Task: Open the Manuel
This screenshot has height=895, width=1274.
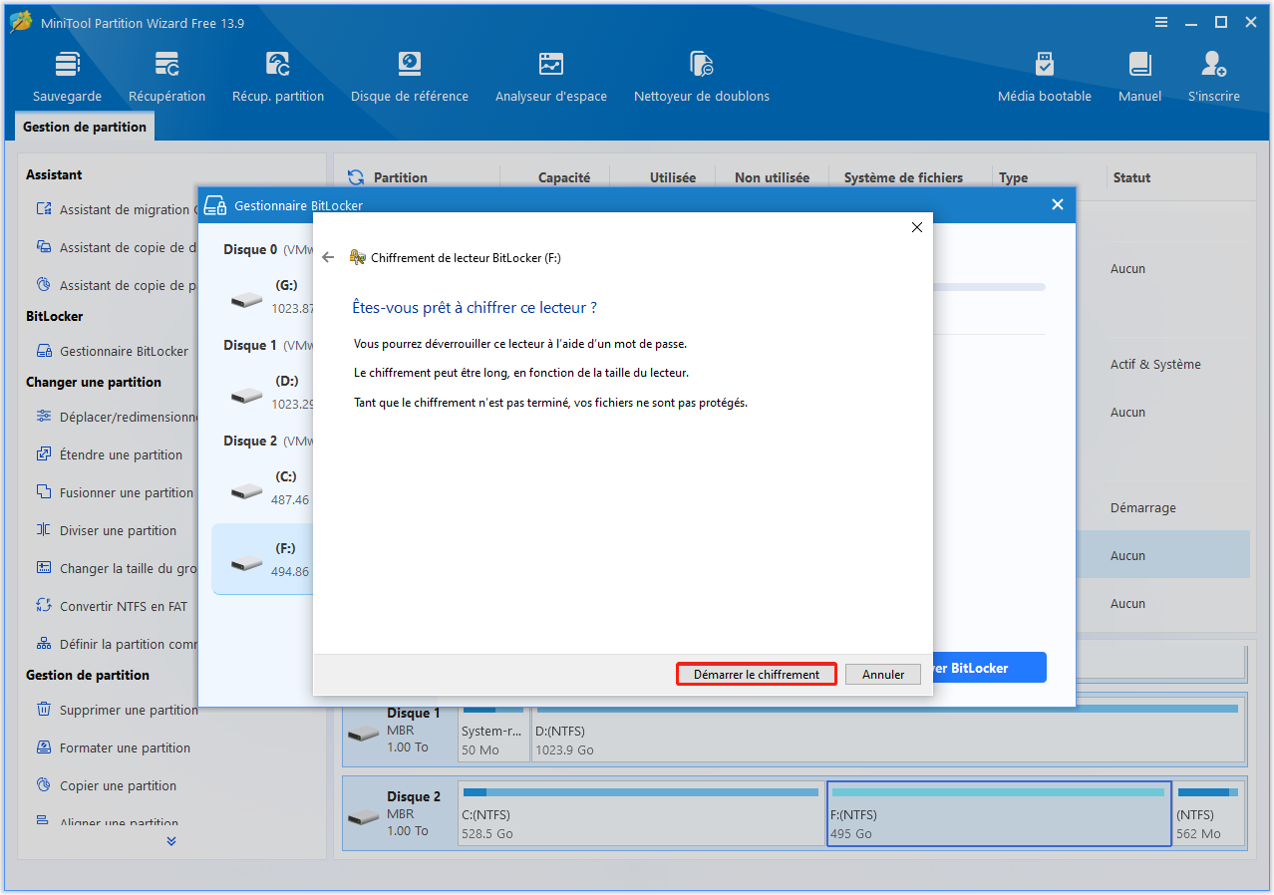Action: pos(1140,78)
